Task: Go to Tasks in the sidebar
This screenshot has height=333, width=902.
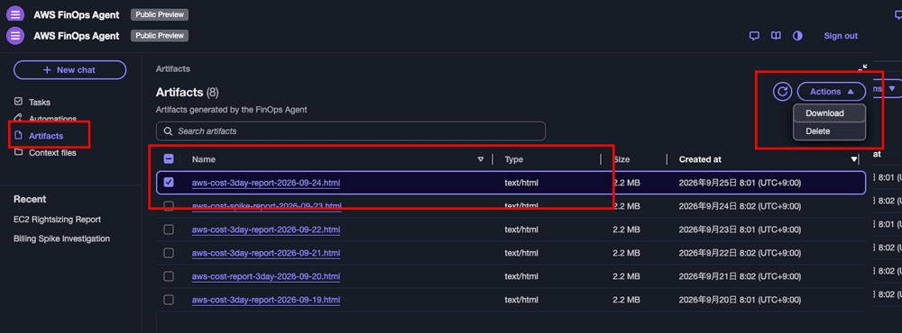Action: point(40,103)
